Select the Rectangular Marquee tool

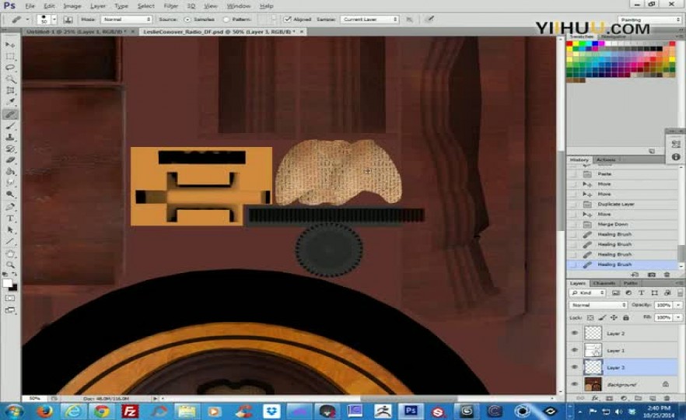[x=10, y=57]
